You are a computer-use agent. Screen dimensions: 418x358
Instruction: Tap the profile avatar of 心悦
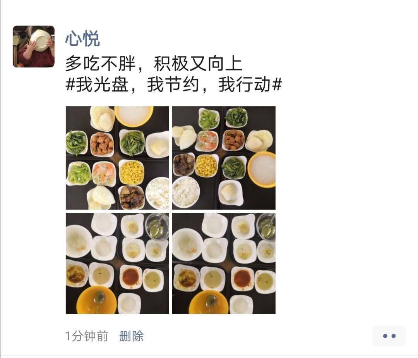click(34, 46)
